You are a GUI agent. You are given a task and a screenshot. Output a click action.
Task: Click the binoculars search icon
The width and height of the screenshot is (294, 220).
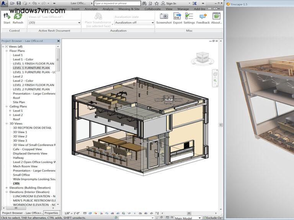point(144,3)
